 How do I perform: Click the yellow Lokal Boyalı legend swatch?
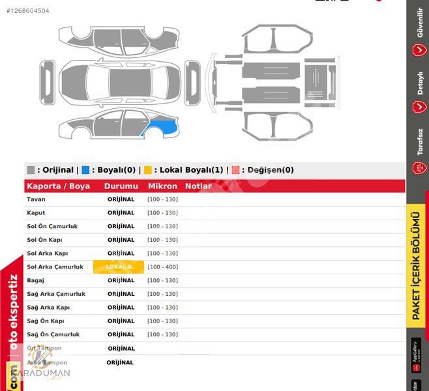tap(148, 170)
